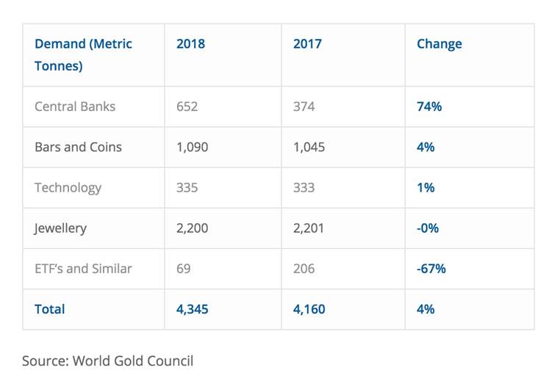Click the Demand (Metric Tonnes) column header

(x=83, y=54)
